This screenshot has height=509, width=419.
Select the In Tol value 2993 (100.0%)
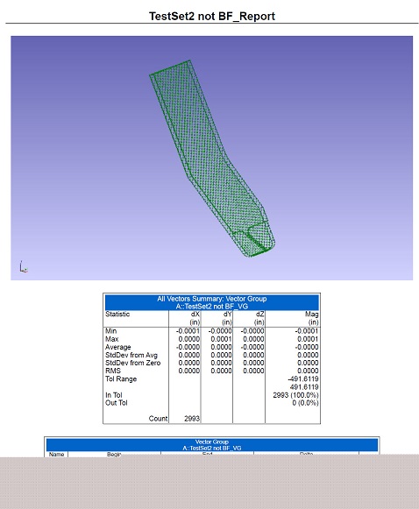[295, 395]
